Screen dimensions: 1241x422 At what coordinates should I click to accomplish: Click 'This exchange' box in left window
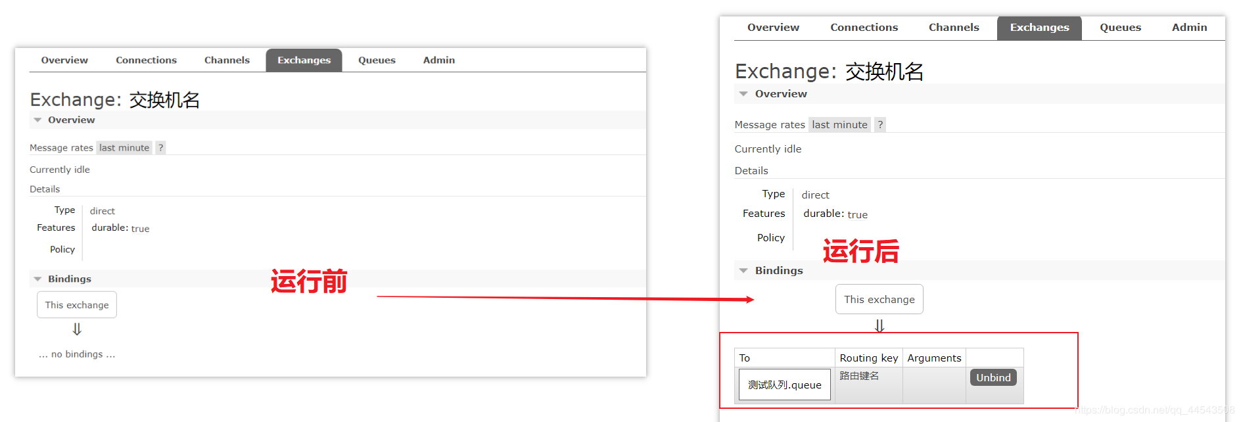[77, 305]
